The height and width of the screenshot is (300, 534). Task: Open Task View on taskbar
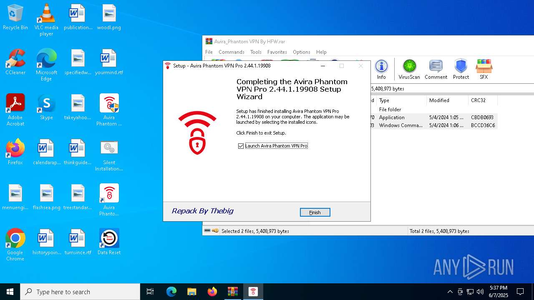click(x=150, y=292)
